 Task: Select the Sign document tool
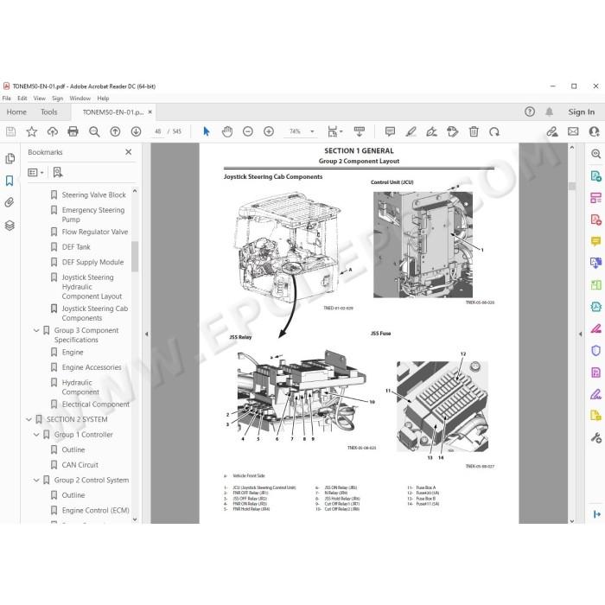[431, 132]
